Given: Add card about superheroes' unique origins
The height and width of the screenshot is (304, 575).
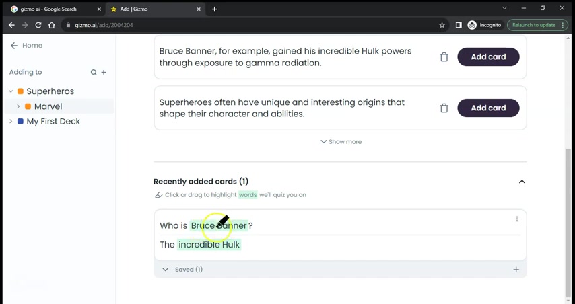Looking at the screenshot, I should (x=488, y=108).
